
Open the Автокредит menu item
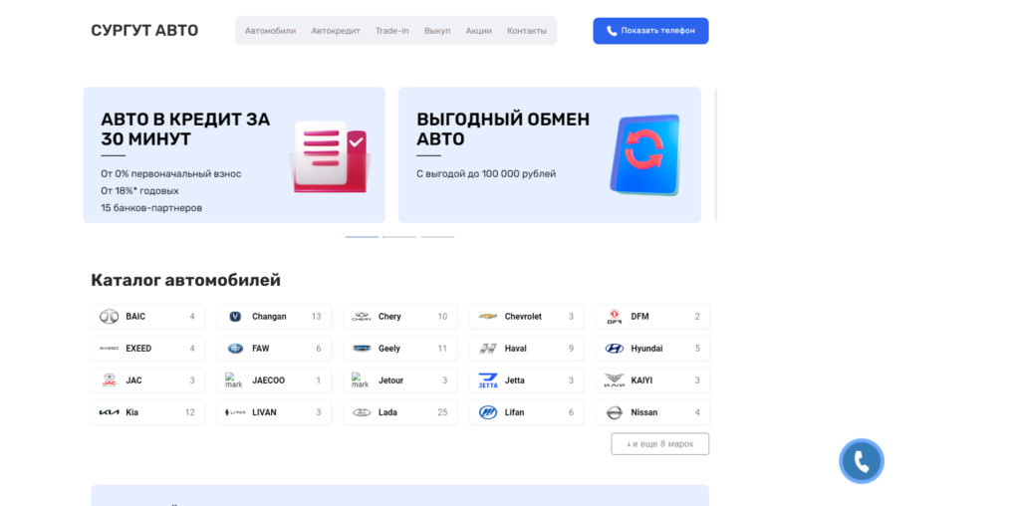pyautogui.click(x=336, y=31)
